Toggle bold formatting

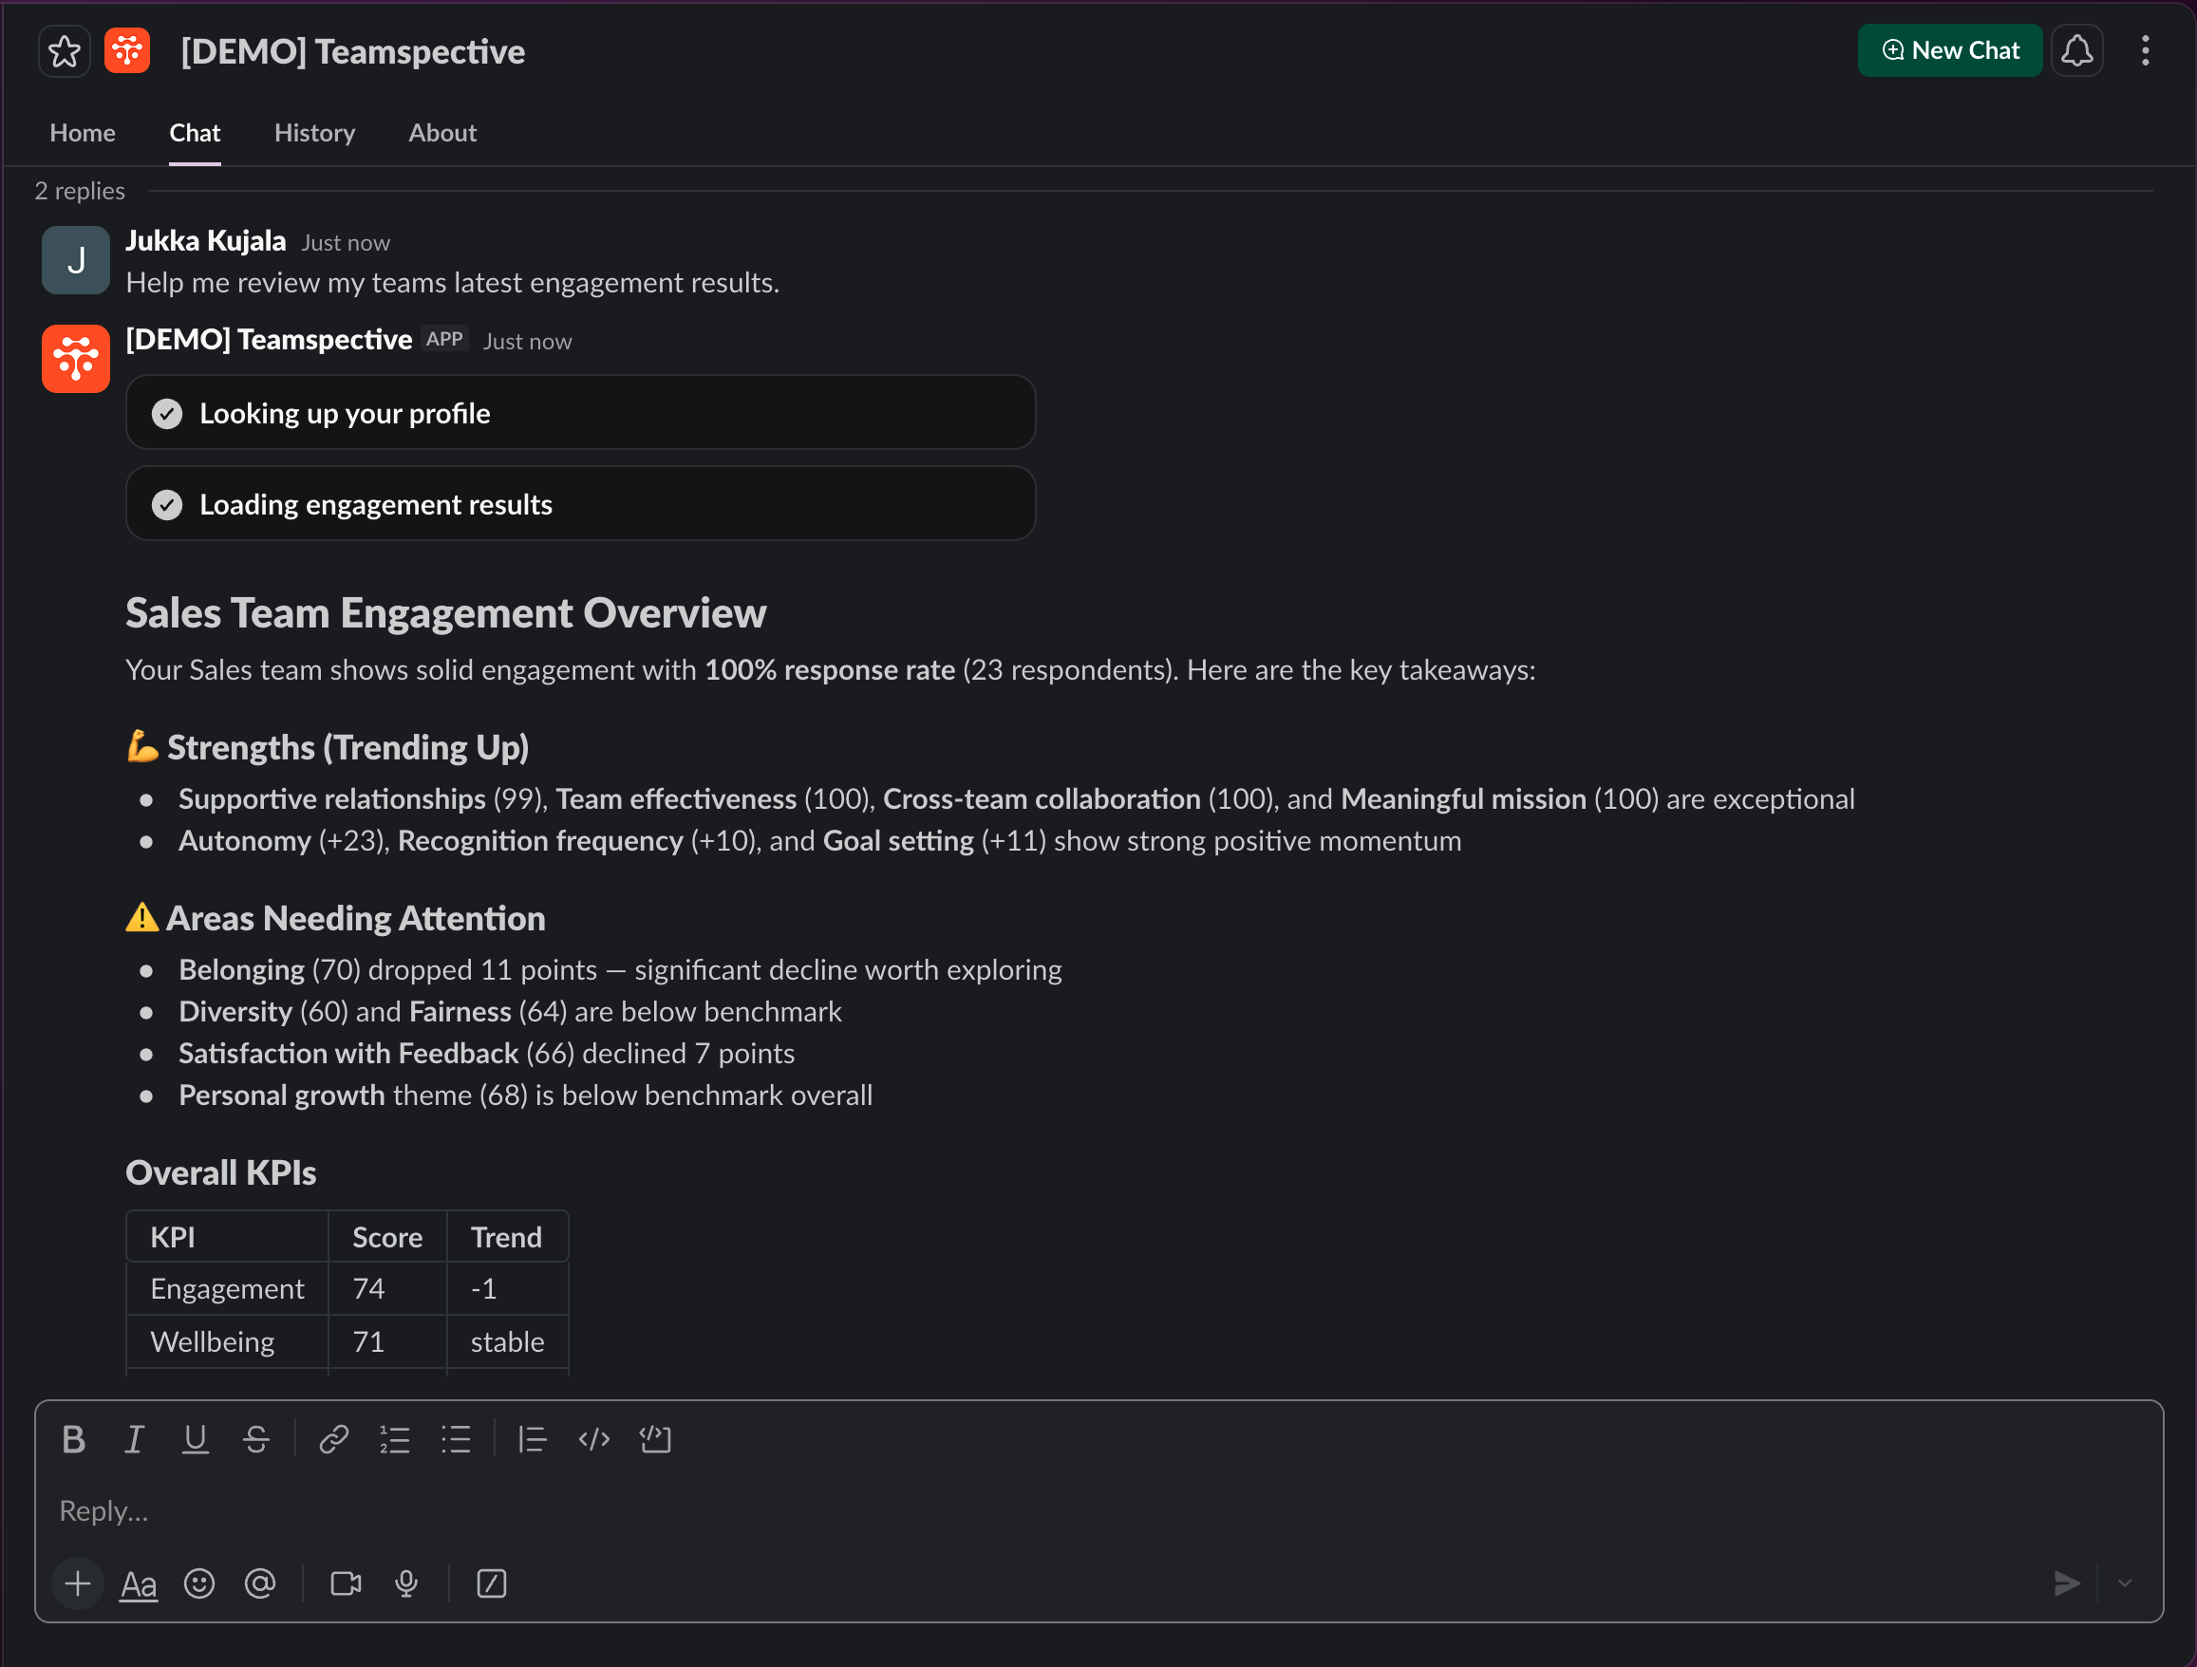point(73,1438)
